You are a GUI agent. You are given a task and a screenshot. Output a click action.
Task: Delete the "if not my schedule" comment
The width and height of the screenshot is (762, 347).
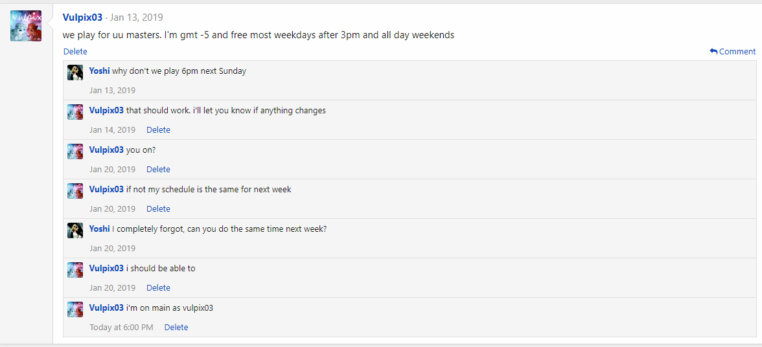pos(158,209)
